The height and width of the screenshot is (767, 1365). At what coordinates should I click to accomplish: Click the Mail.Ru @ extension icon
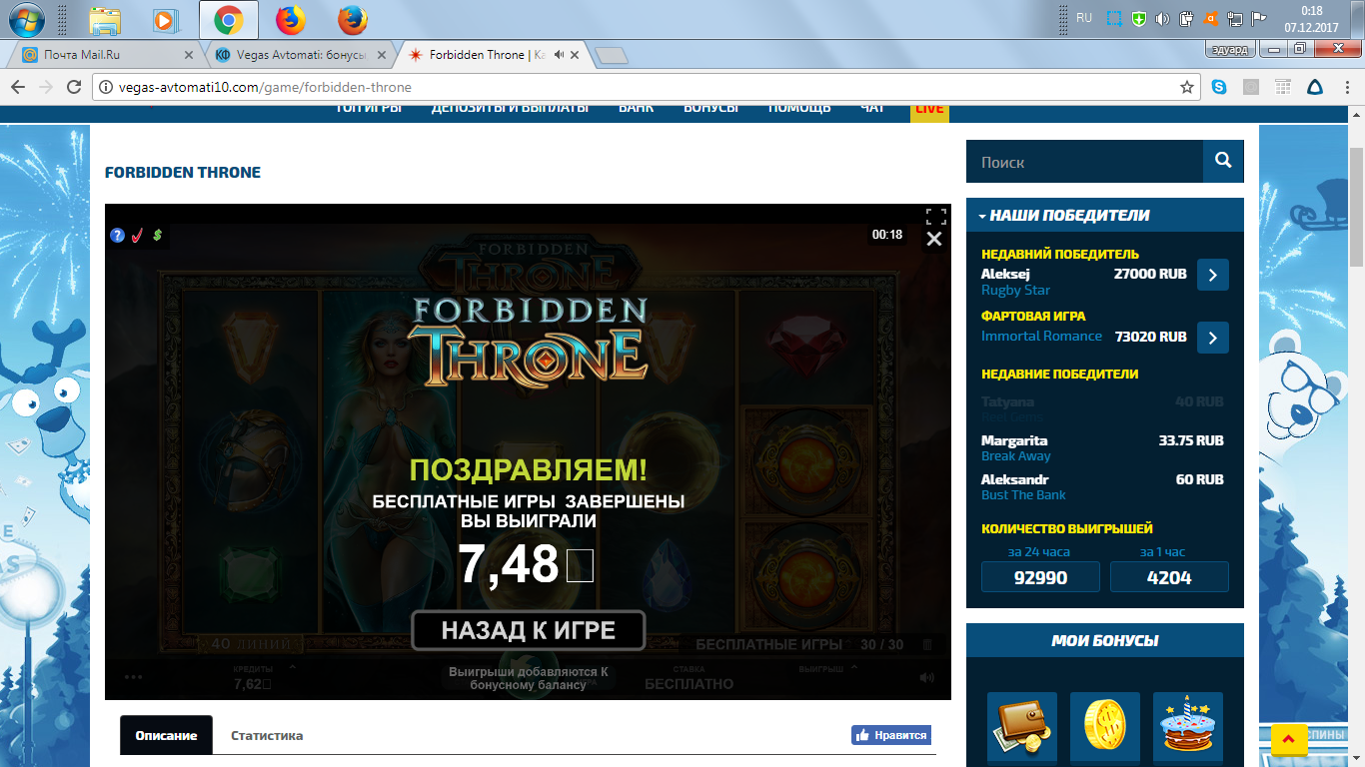pyautogui.click(x=1251, y=87)
